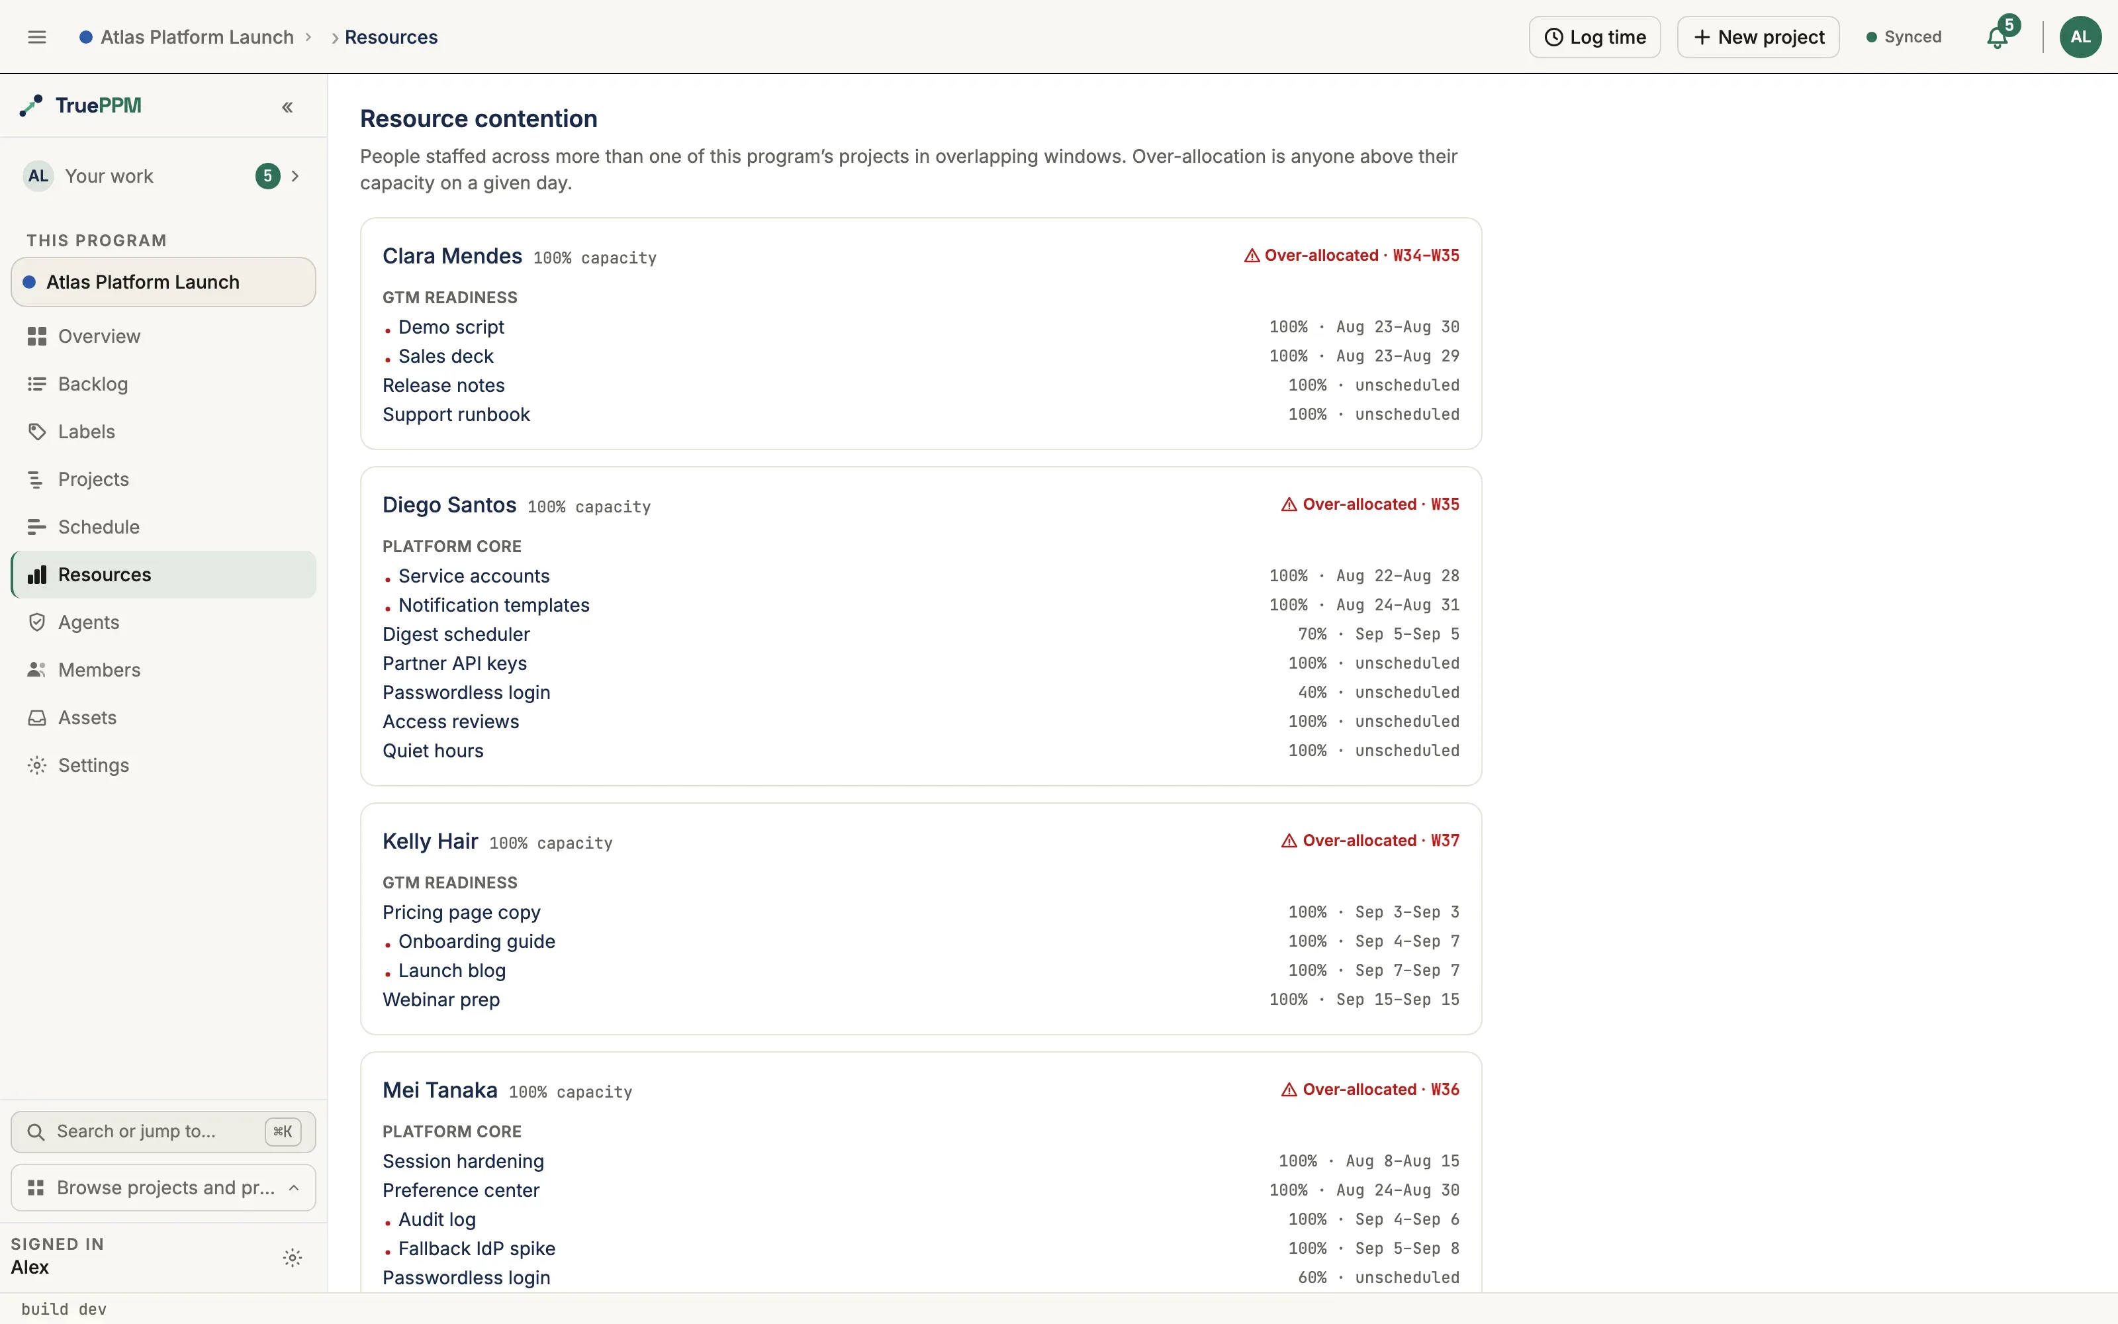Open the Sales deck task

pos(445,356)
